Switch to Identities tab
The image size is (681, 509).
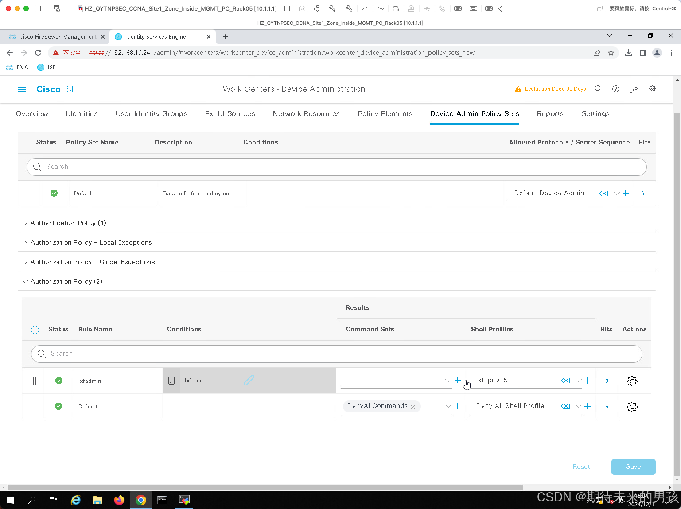point(82,114)
